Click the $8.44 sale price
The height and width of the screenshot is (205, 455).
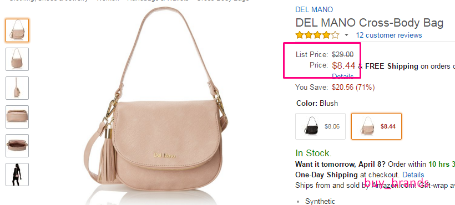point(343,66)
